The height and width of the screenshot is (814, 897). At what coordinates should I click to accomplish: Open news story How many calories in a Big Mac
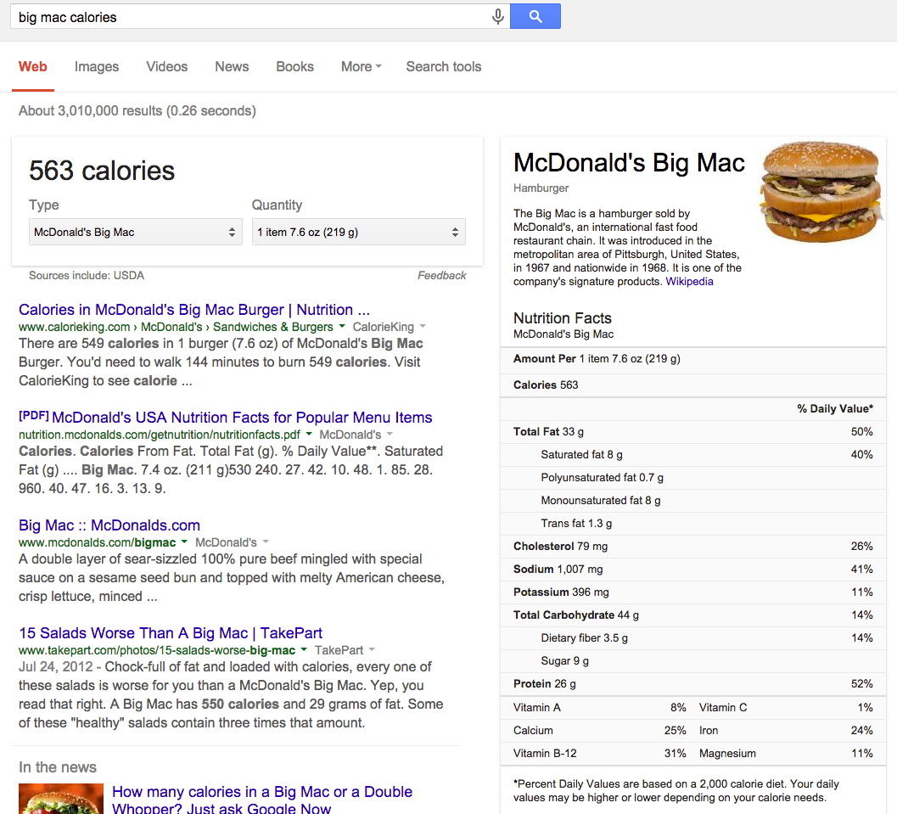click(262, 800)
